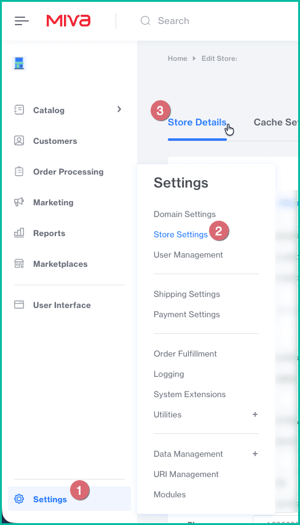This screenshot has height=525, width=300.
Task: Open User Interface section
Action: (62, 305)
